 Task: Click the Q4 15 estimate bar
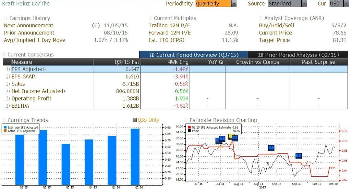pyautogui.click(x=89, y=162)
